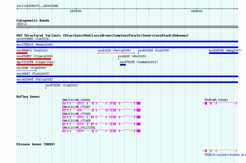Select the DNAJC10 NR_073366 gene glyph
This screenshot has height=163, width=246.
tap(101, 117)
